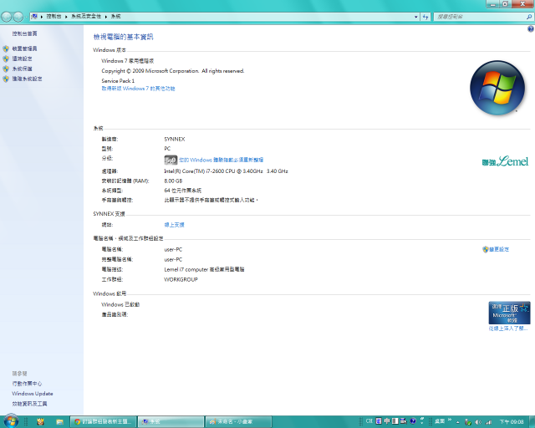
Task: Open the Windows Experience Index refresh link
Action: [x=221, y=160]
